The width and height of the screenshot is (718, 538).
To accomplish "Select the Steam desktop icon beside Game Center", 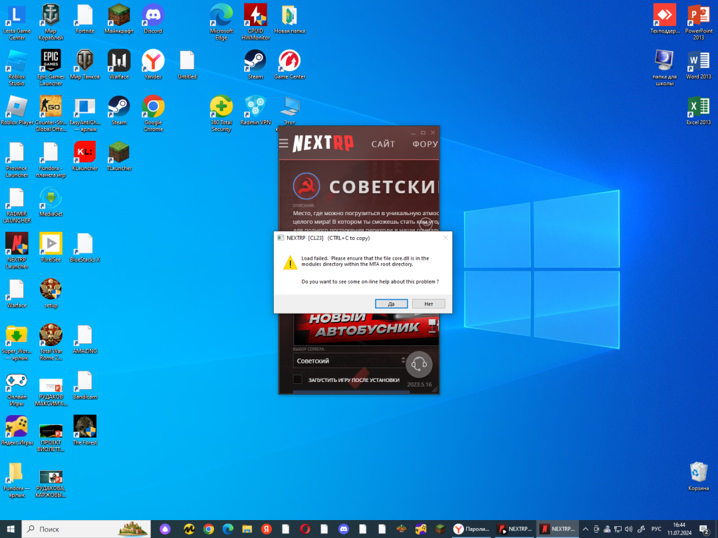I will click(x=255, y=64).
